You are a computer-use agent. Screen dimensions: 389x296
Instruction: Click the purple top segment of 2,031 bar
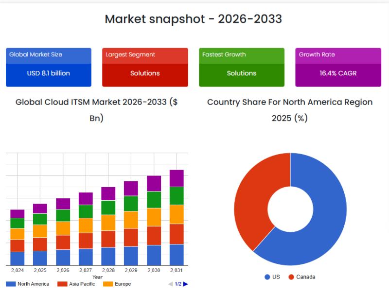(177, 178)
